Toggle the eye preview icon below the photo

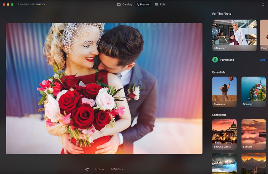click(x=87, y=169)
